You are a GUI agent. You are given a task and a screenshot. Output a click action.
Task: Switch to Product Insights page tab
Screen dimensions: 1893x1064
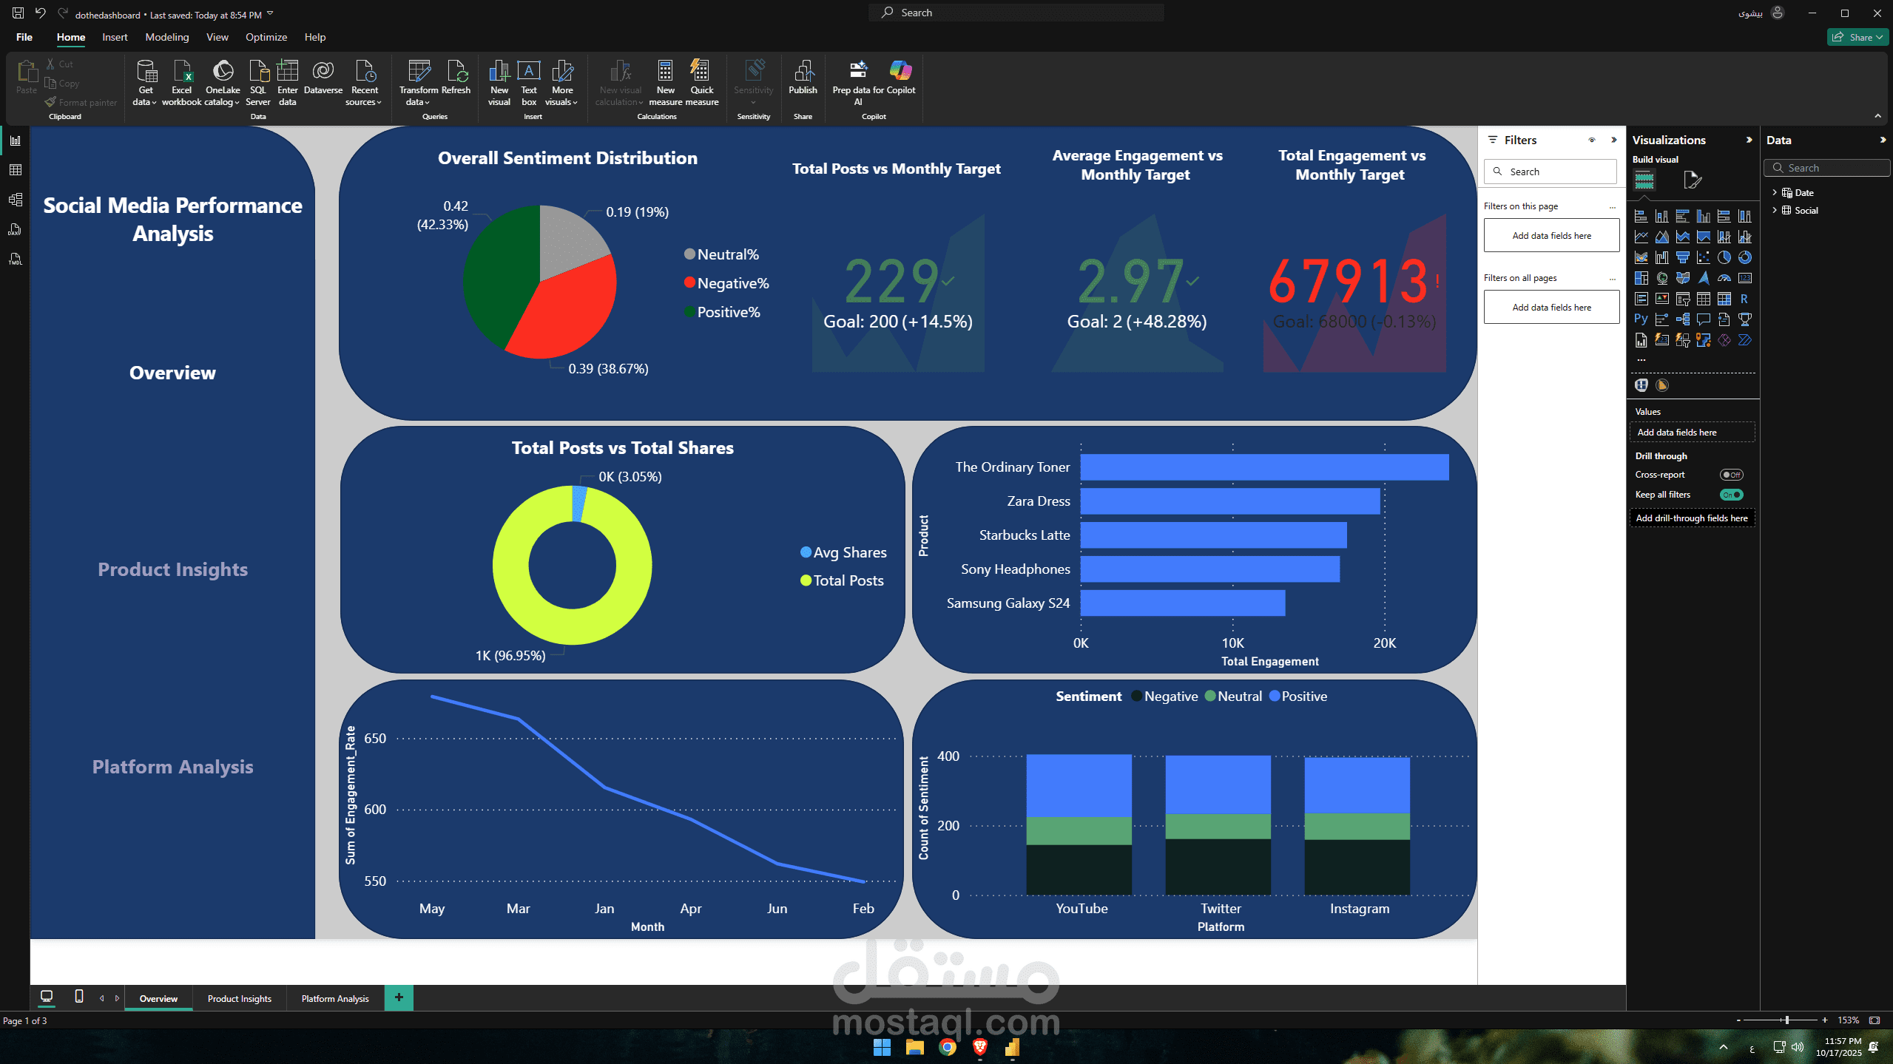coord(239,998)
